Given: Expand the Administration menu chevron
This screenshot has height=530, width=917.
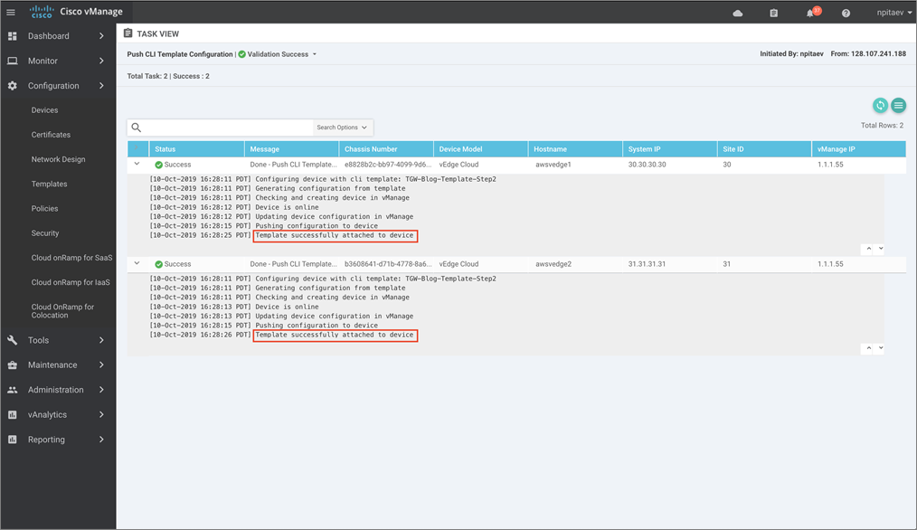Looking at the screenshot, I should pos(102,390).
